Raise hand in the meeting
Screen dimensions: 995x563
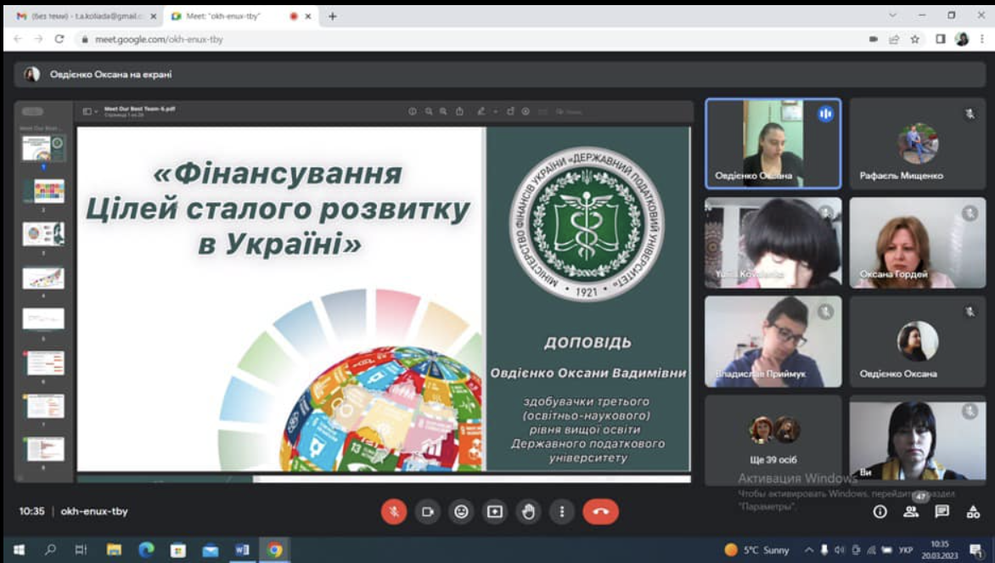529,511
